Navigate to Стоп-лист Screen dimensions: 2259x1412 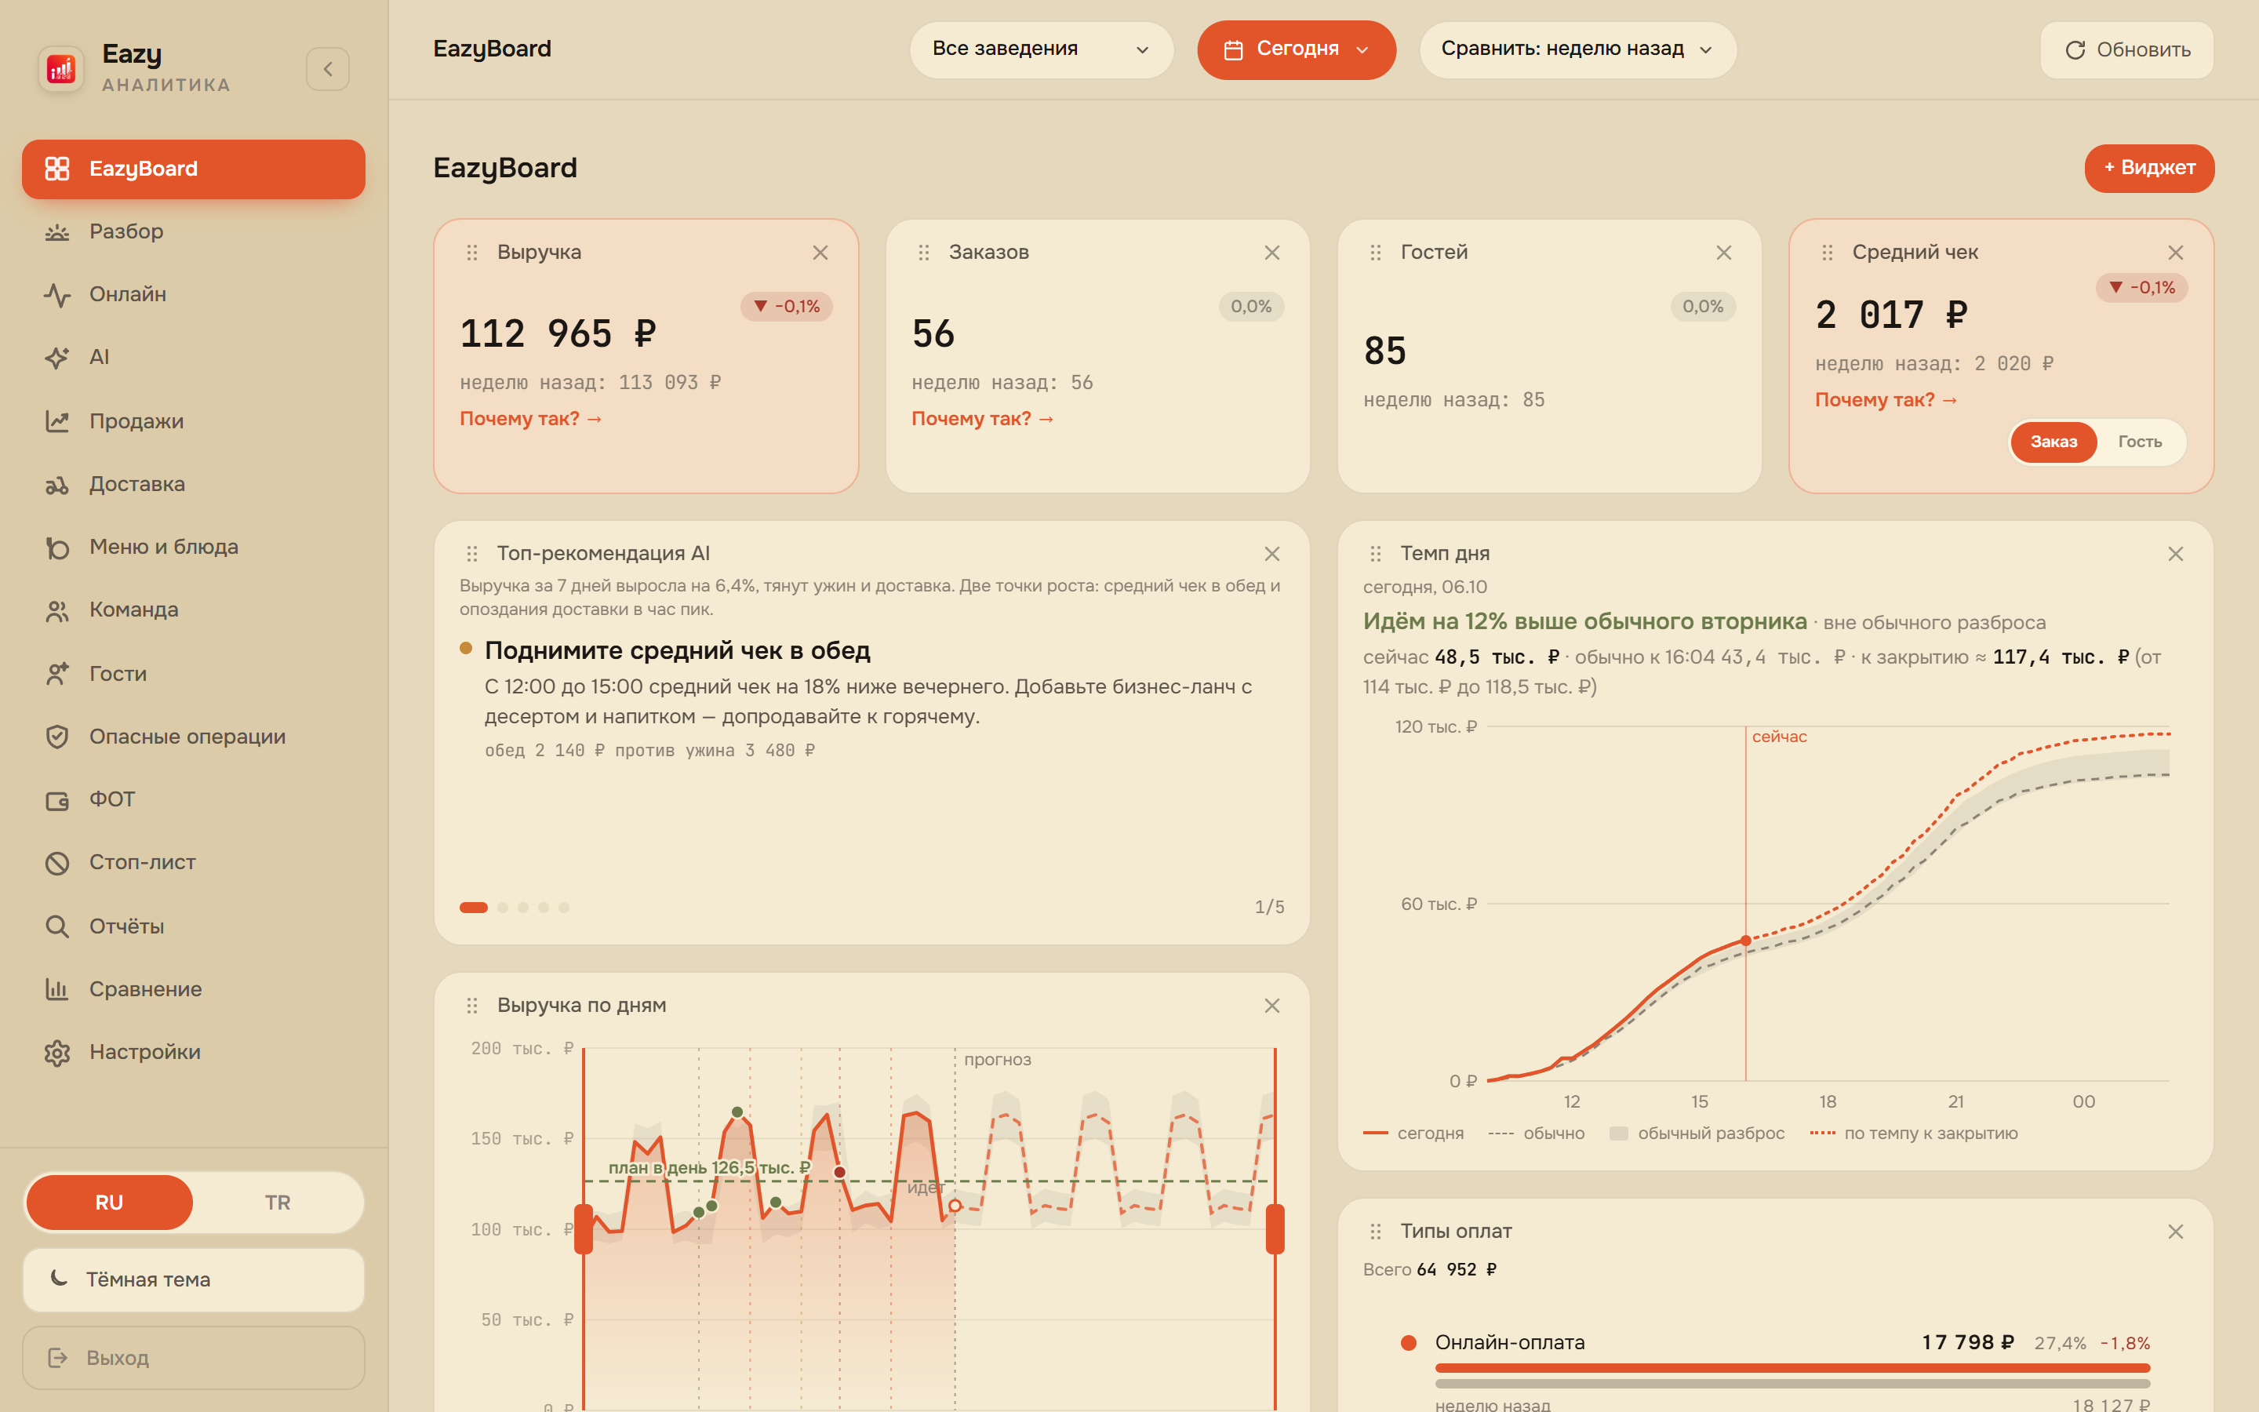(193, 863)
